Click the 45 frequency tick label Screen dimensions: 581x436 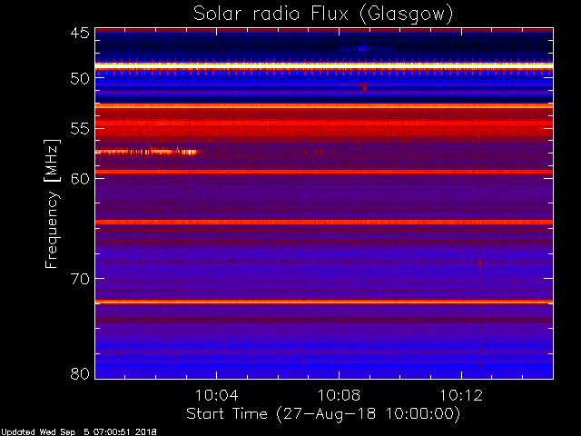click(80, 33)
